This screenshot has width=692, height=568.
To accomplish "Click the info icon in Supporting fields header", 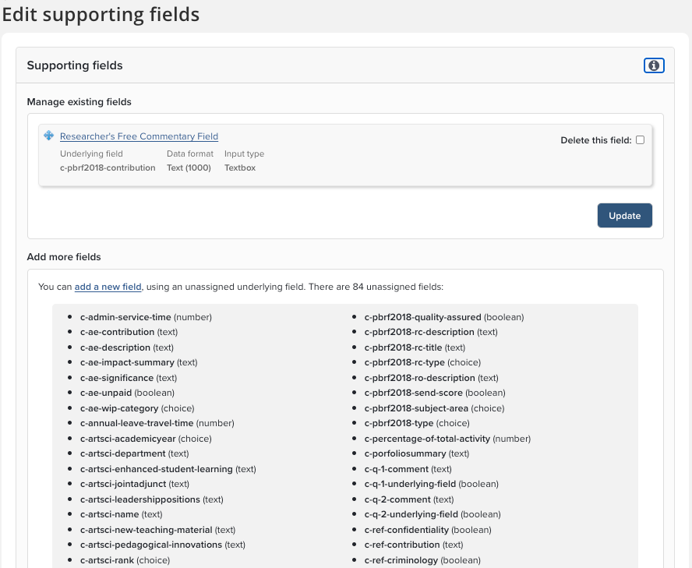I will [x=654, y=65].
